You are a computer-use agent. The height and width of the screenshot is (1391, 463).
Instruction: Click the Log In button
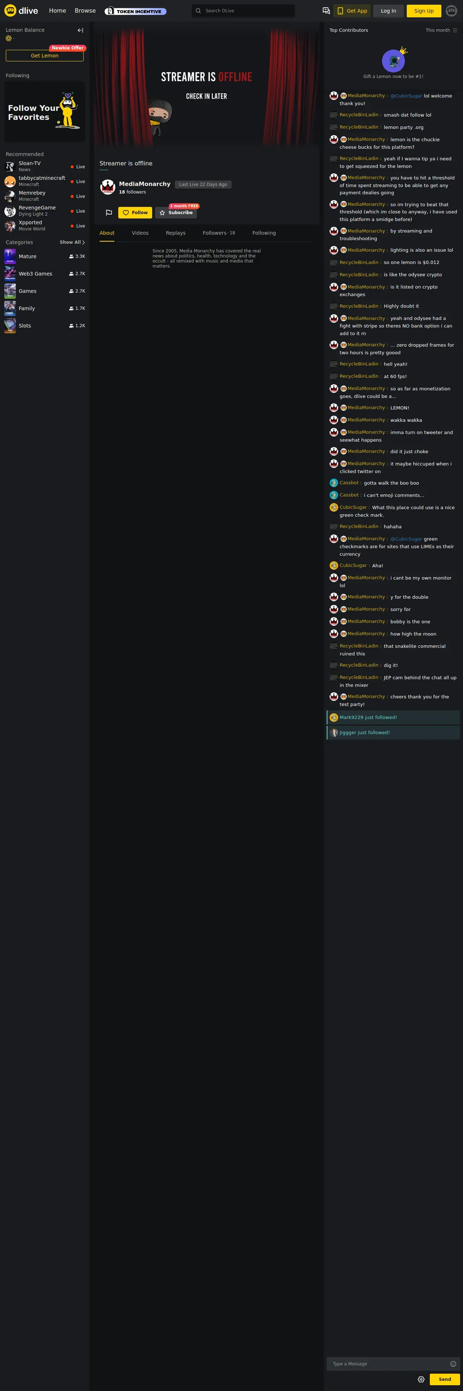(389, 11)
